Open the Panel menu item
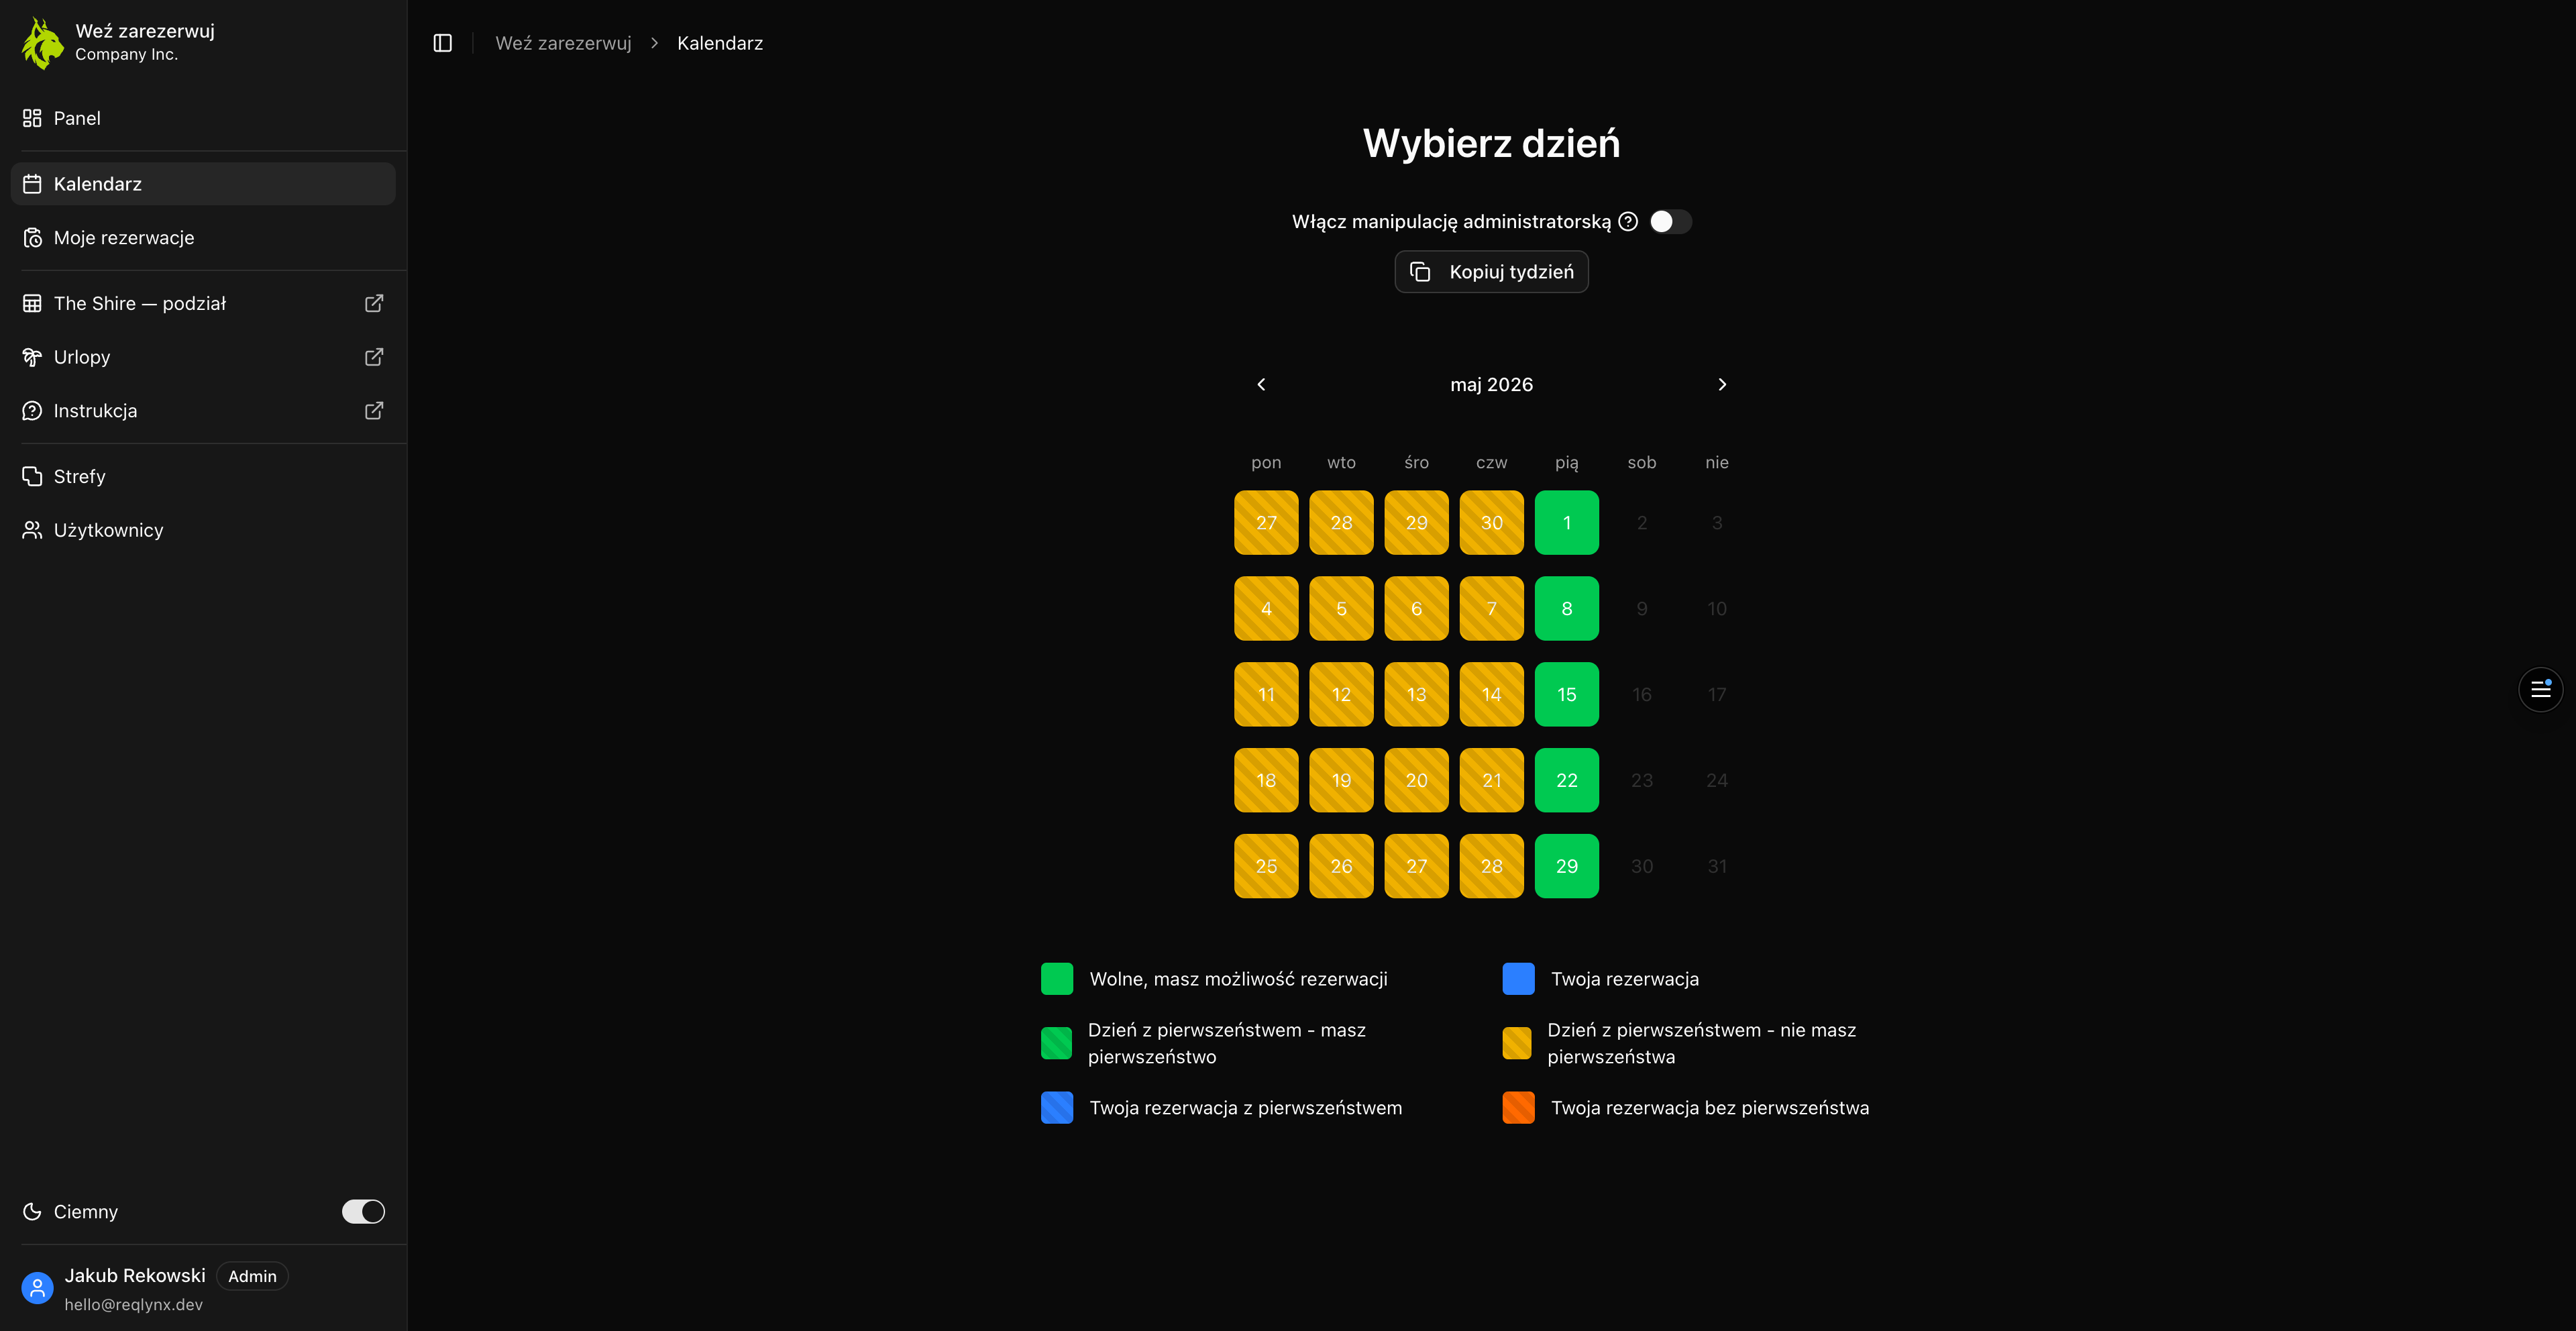 point(203,118)
